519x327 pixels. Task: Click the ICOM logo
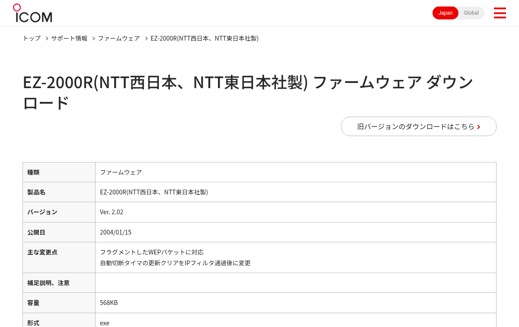[x=32, y=13]
